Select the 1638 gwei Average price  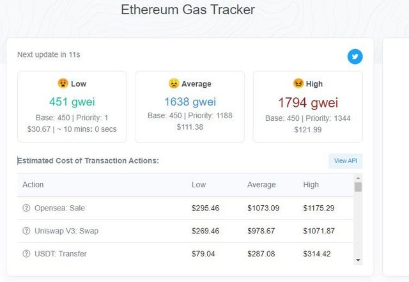point(190,102)
